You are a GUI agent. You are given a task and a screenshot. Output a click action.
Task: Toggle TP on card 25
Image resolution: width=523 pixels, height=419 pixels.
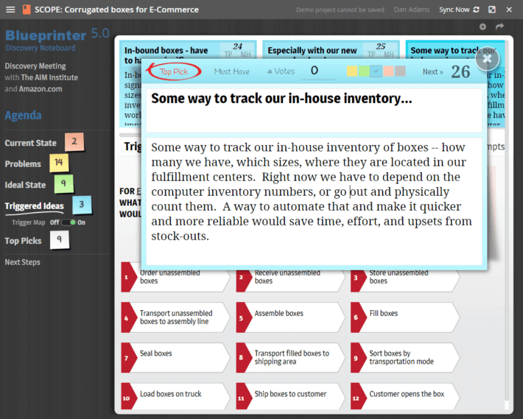371,54
